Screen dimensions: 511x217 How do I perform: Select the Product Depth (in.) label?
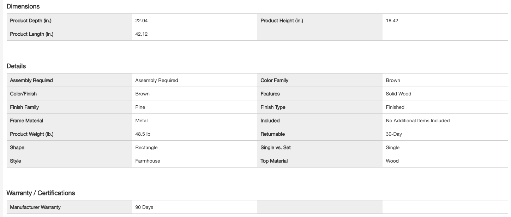click(x=31, y=21)
